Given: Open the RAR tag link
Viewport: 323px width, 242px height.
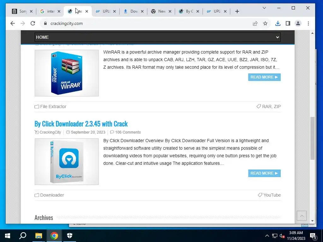Looking at the screenshot, I should point(267,107).
